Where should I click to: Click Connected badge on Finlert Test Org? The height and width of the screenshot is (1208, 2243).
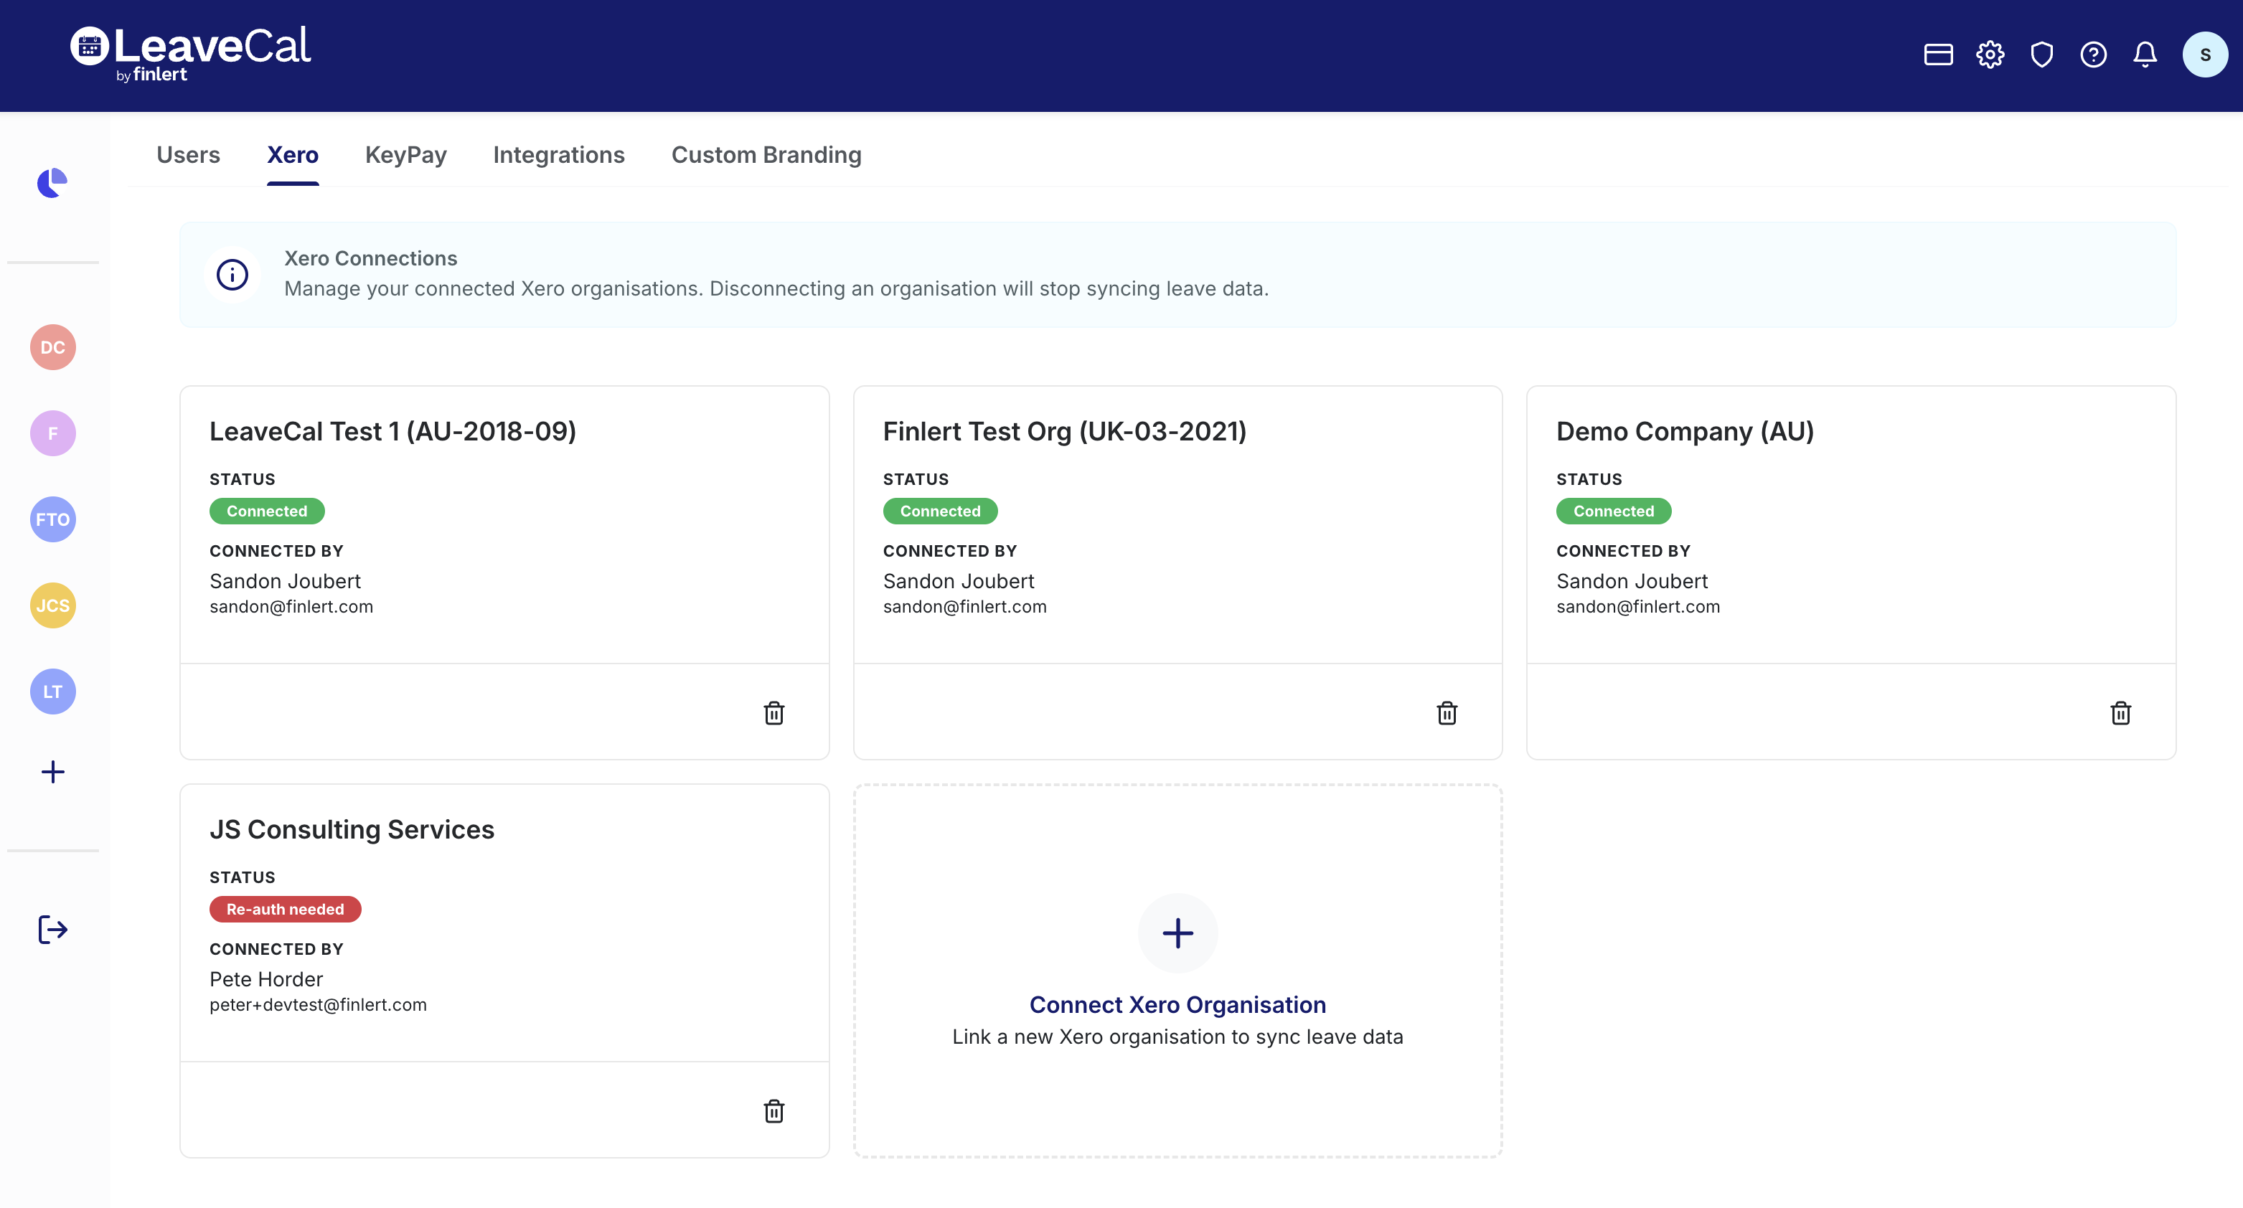tap(941, 511)
